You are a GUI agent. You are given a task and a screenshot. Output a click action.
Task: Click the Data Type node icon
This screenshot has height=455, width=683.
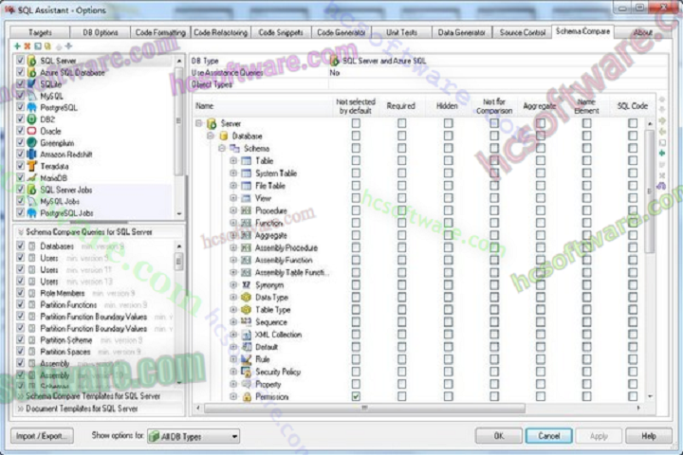coord(246,298)
